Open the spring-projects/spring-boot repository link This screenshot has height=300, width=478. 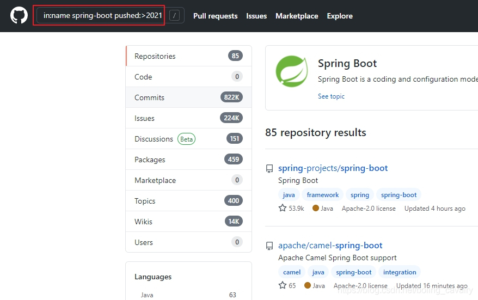point(333,168)
